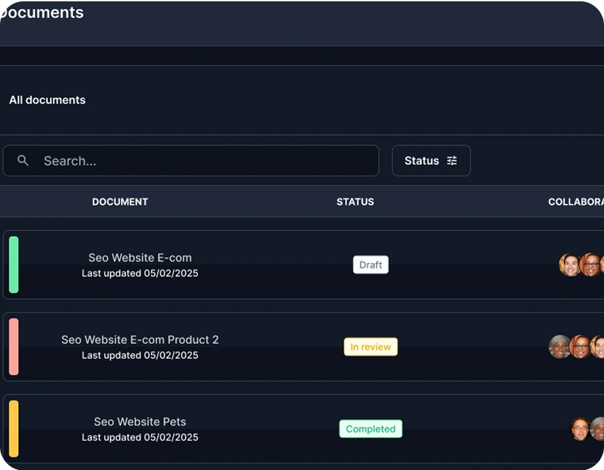The height and width of the screenshot is (470, 604).
Task: Click the Draft status badge
Action: coord(370,265)
